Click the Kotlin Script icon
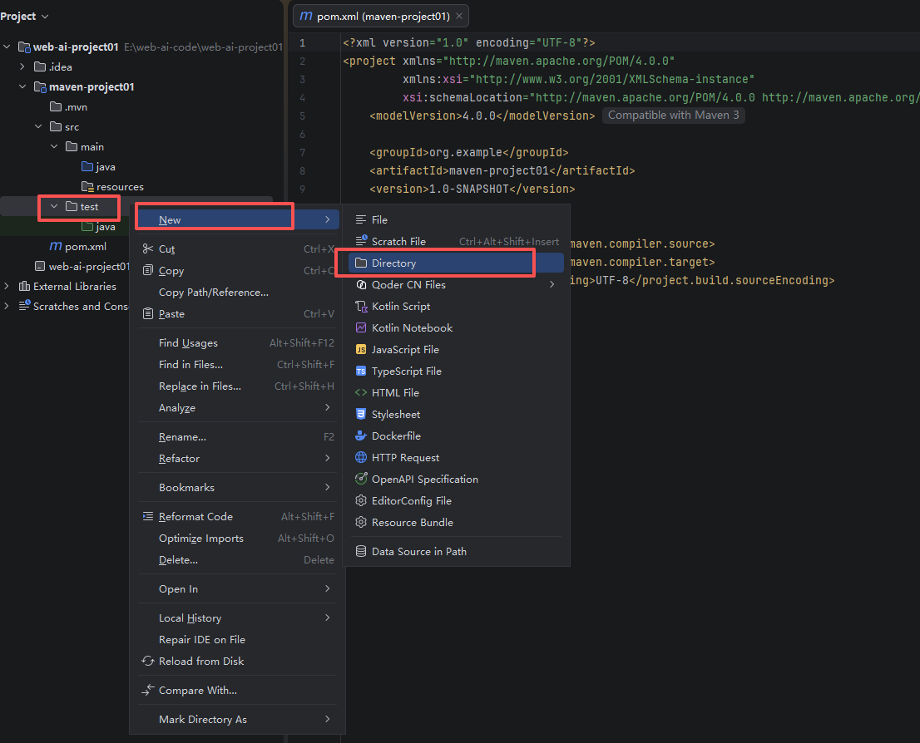The width and height of the screenshot is (920, 743). [361, 306]
